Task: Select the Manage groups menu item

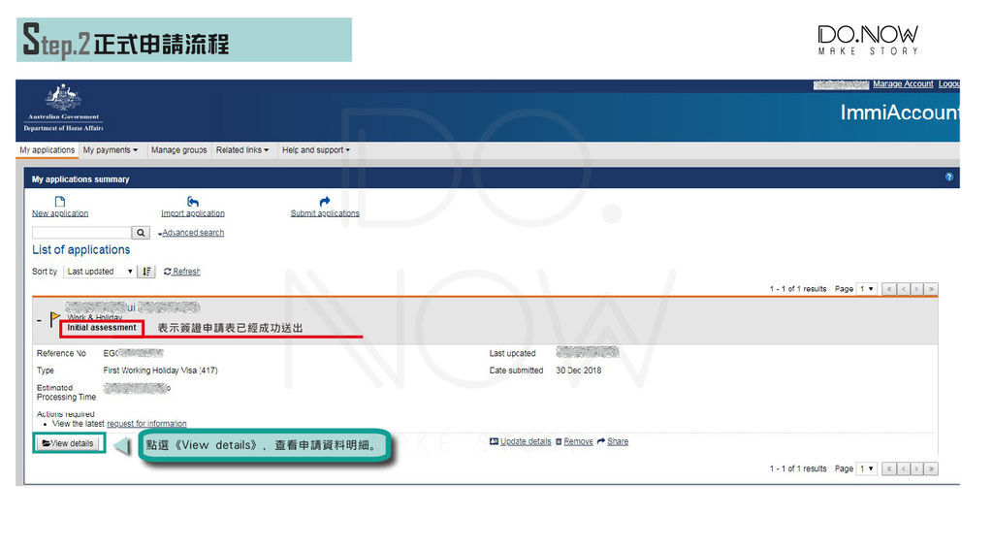Action: coord(178,150)
